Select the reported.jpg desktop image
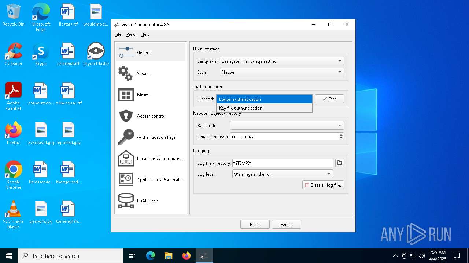The width and height of the screenshot is (469, 263). (68, 134)
